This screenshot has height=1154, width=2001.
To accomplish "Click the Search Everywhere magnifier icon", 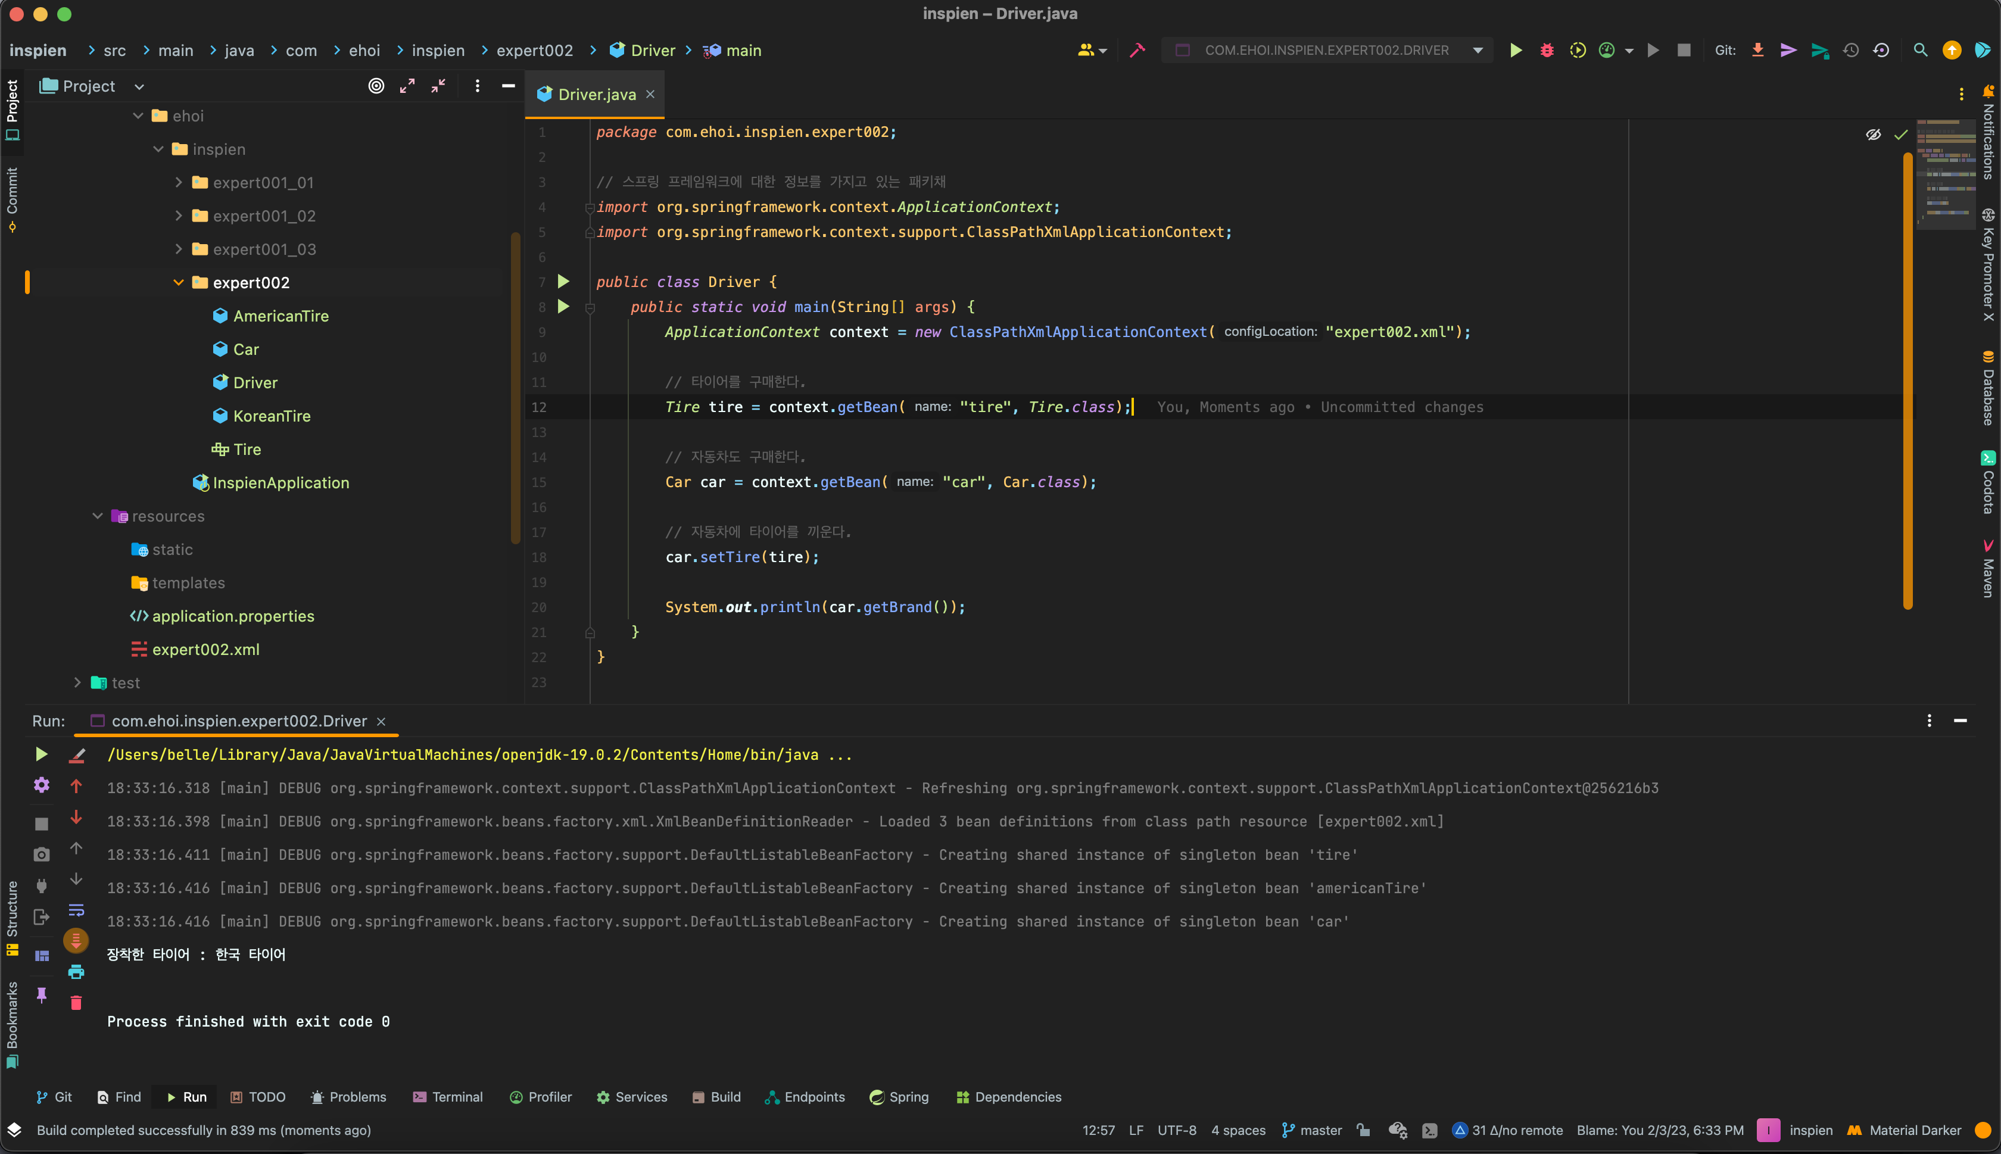I will click(1920, 50).
